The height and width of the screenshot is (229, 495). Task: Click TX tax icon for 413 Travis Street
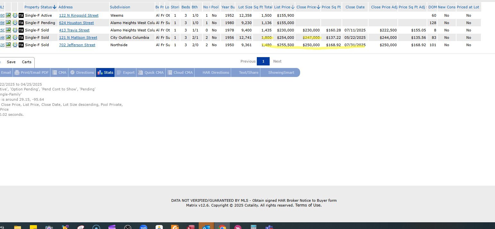click(21, 30)
